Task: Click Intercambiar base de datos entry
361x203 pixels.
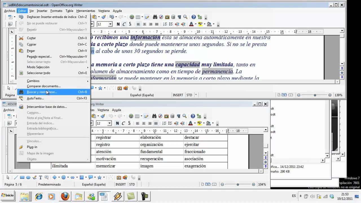Action: (x=54, y=107)
